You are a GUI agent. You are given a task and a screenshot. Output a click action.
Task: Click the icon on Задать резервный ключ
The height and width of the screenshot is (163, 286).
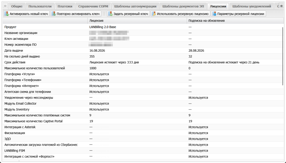110,14
